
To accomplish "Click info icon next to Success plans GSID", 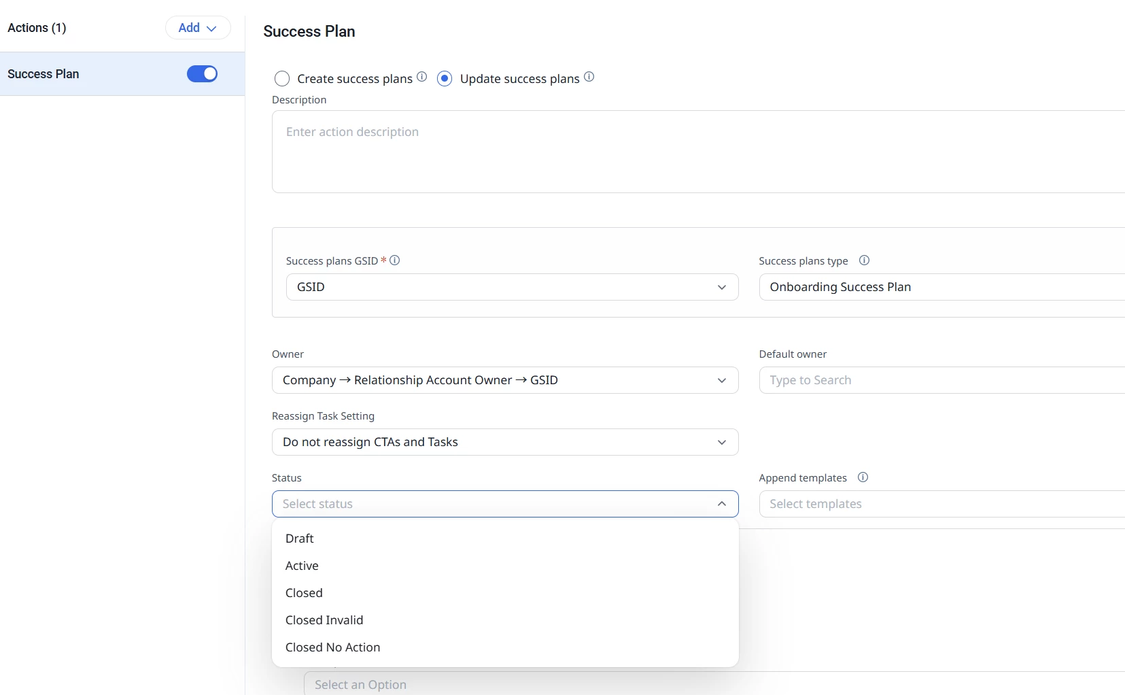I will [395, 260].
